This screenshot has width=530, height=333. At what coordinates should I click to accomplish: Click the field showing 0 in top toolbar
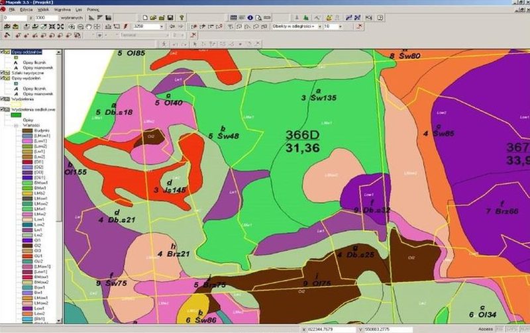14,18
